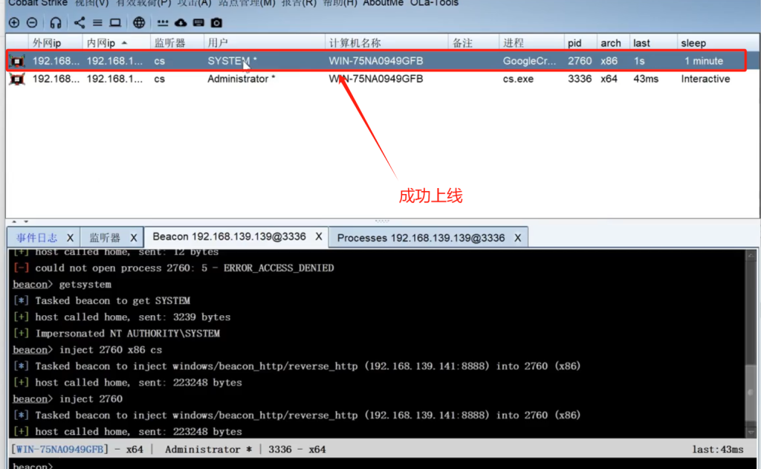Sort sessions by 内网ip column header
761x469 pixels.
116,42
